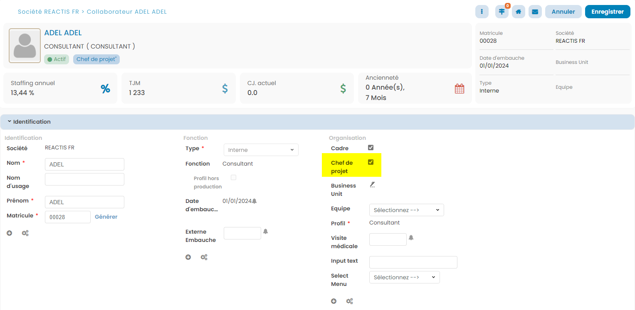Screen dimensions: 635x310
Task: Open gears settings under Fonction column
Action: click(x=204, y=257)
